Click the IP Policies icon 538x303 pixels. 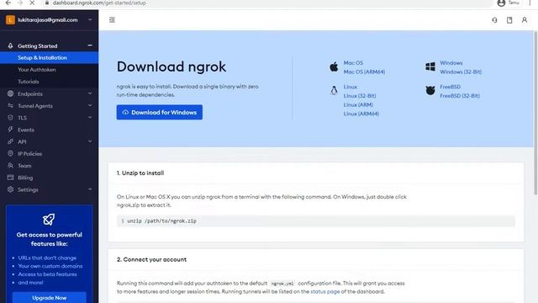10,153
